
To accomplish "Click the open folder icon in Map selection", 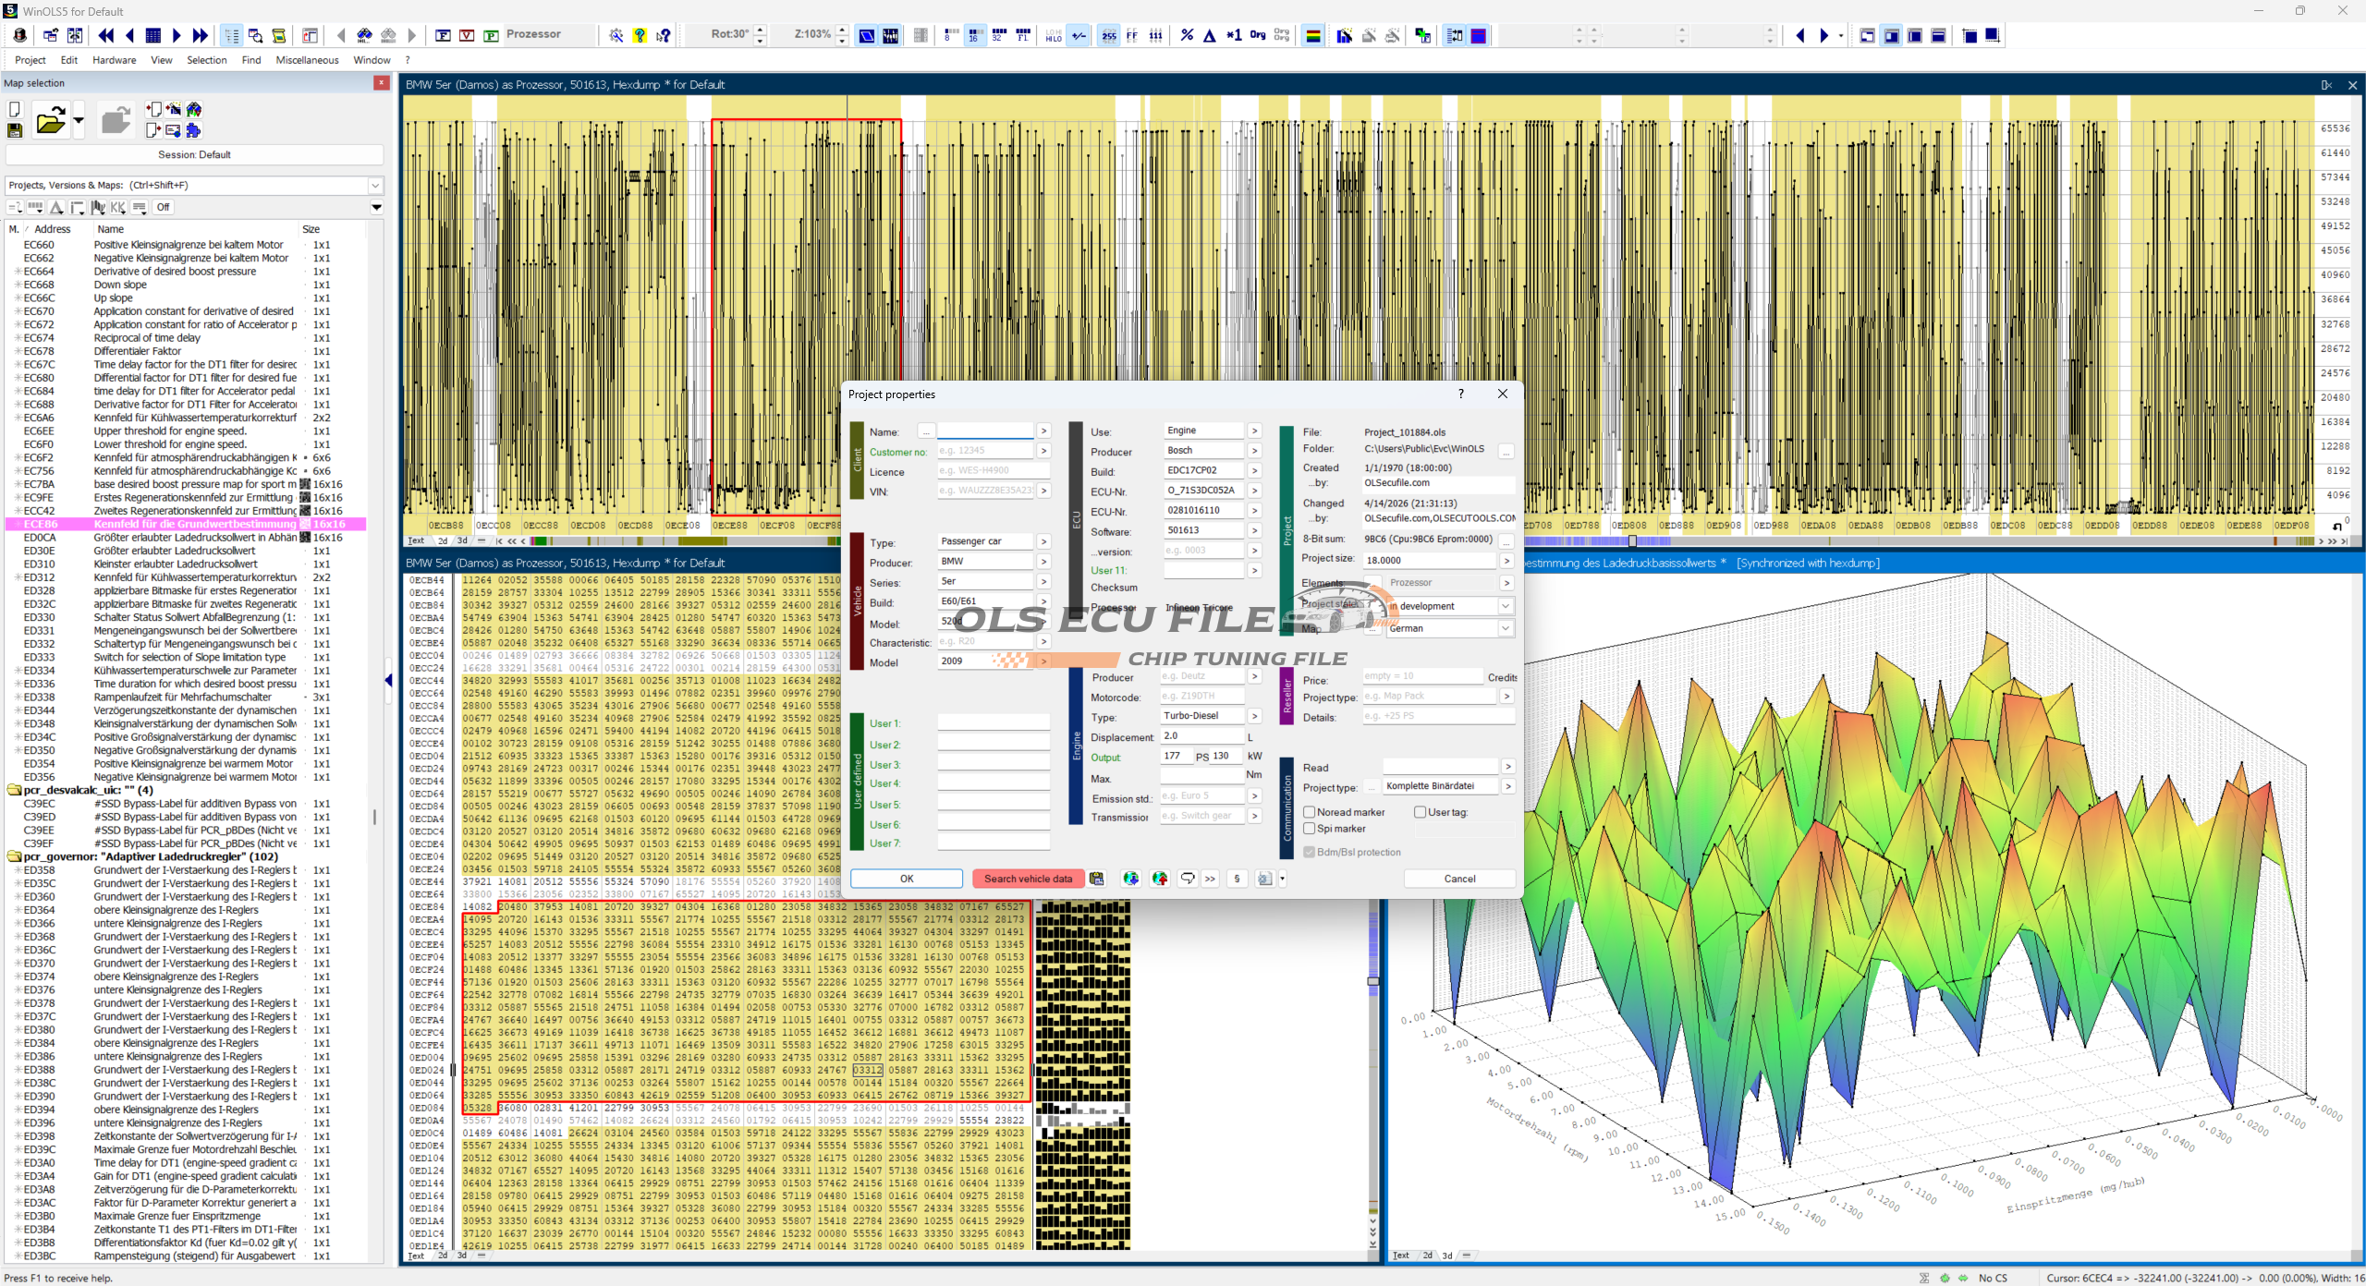I will pos(50,121).
